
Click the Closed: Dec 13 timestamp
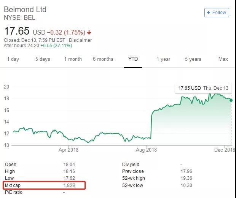pos(35,40)
